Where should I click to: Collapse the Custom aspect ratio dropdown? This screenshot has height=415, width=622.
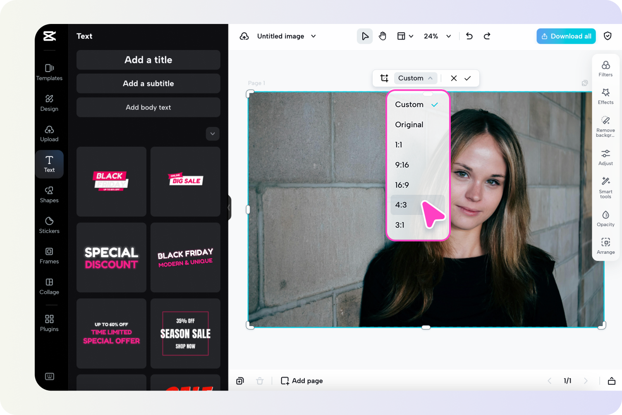(415, 78)
